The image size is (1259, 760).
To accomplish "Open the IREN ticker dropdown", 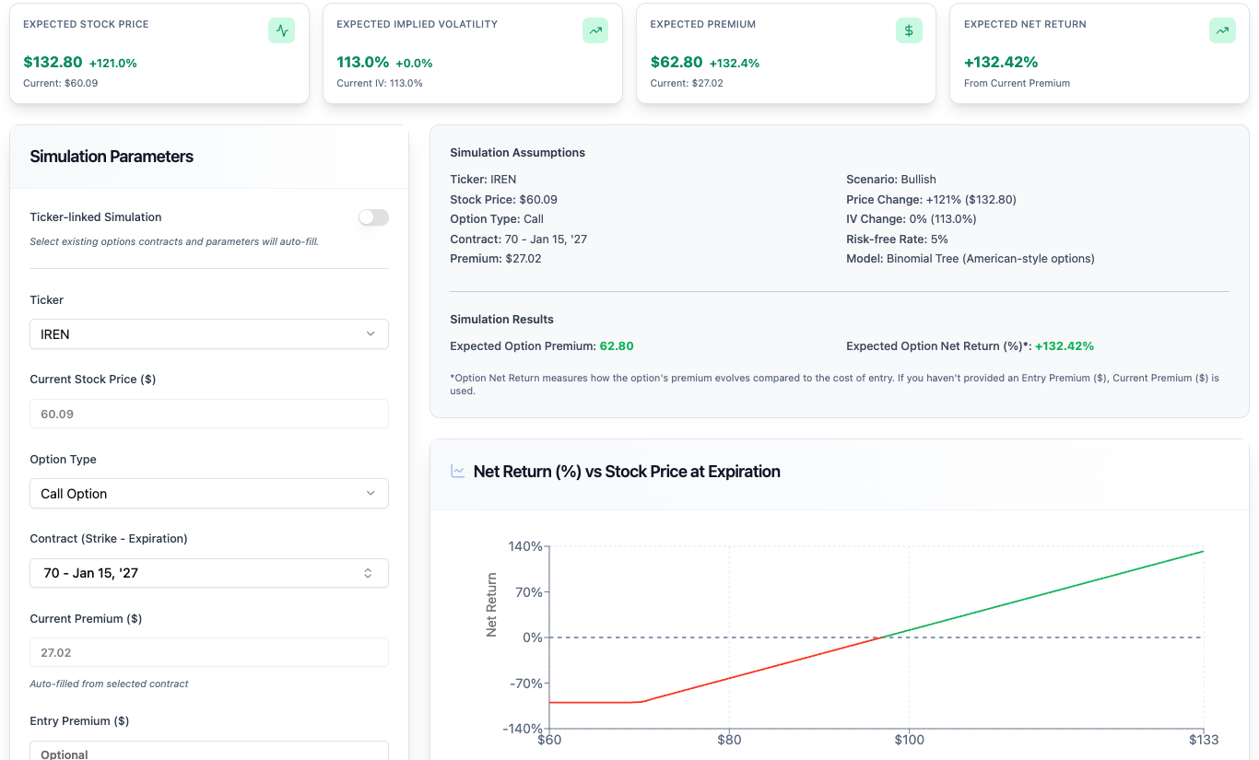I will [x=208, y=334].
